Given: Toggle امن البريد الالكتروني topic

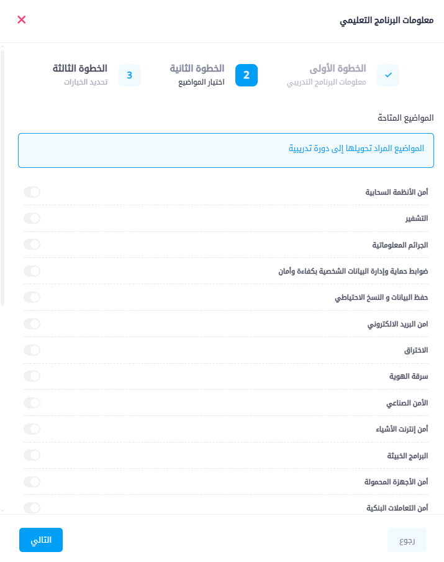Looking at the screenshot, I should click(32, 324).
